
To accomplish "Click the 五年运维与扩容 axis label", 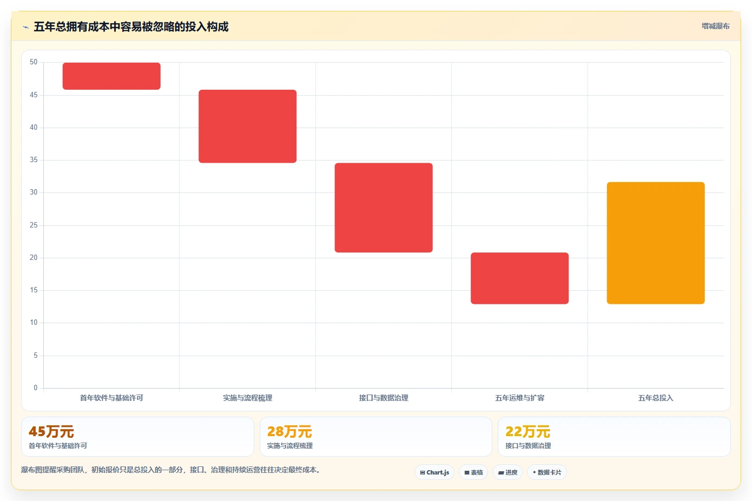I will [520, 398].
